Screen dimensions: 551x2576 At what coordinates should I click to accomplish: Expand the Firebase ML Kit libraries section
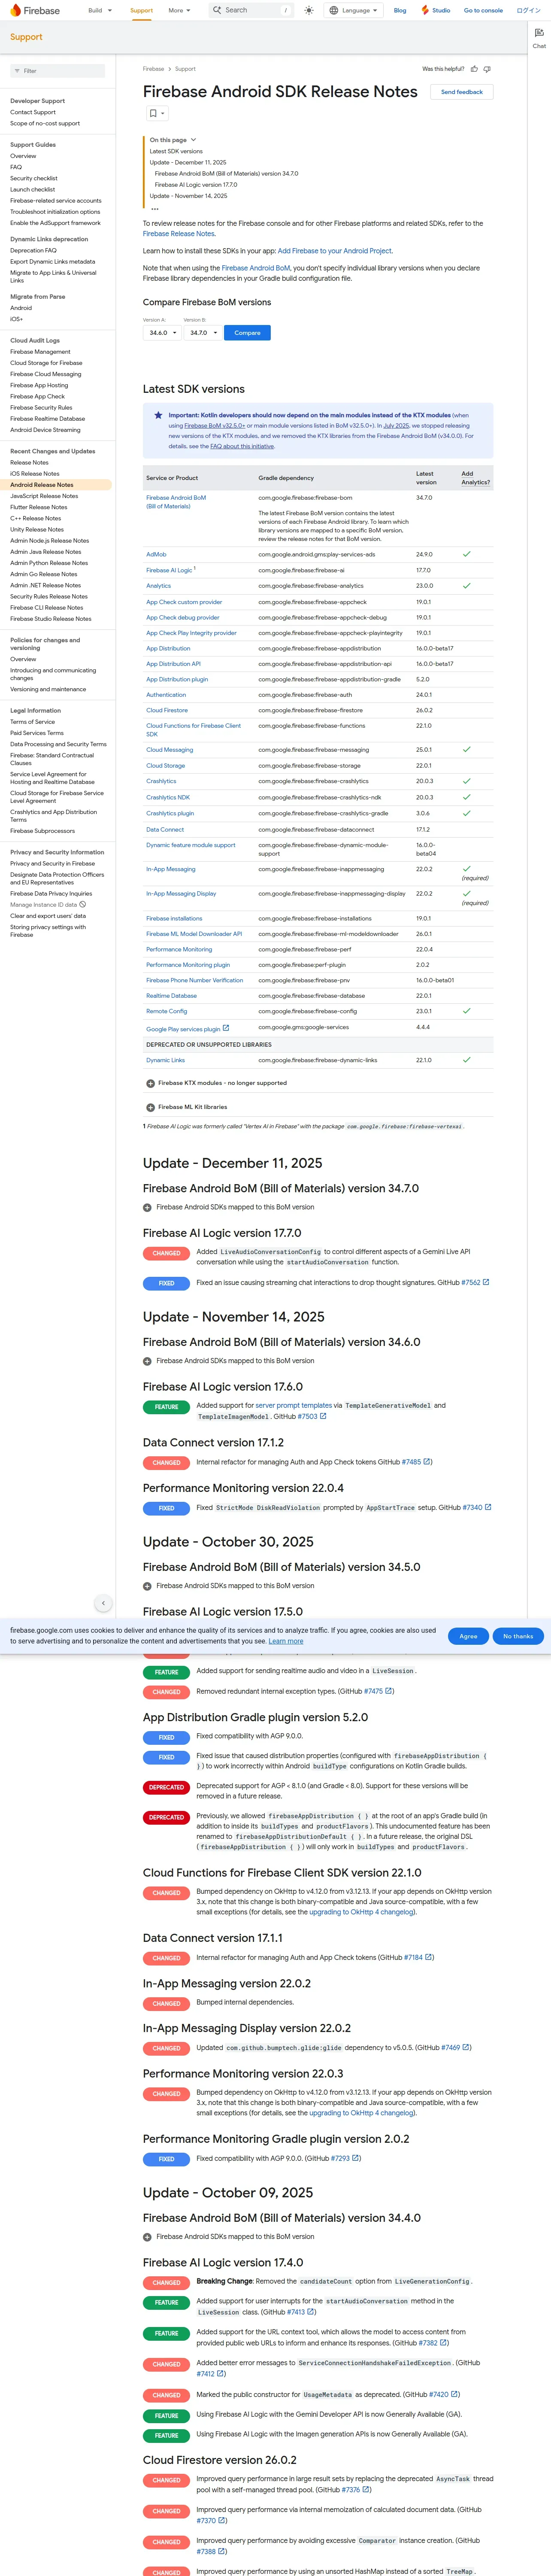(150, 1107)
